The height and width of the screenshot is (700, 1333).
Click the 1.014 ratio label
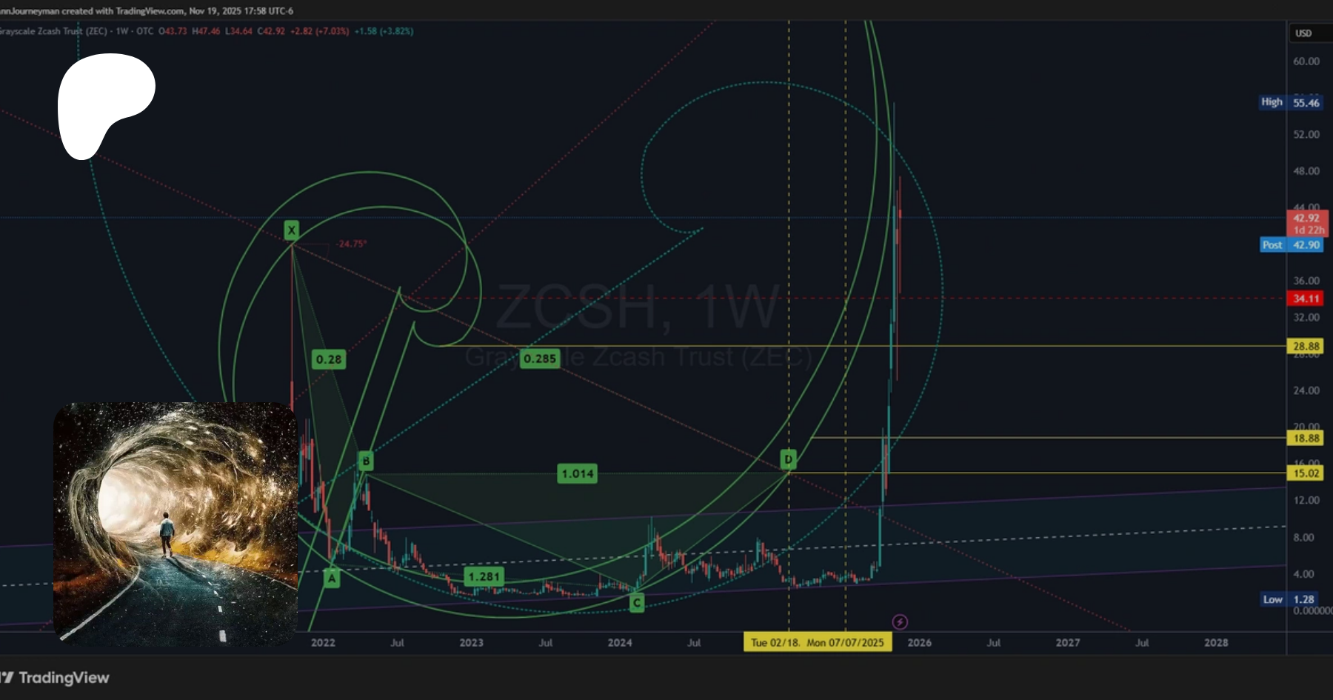point(578,473)
